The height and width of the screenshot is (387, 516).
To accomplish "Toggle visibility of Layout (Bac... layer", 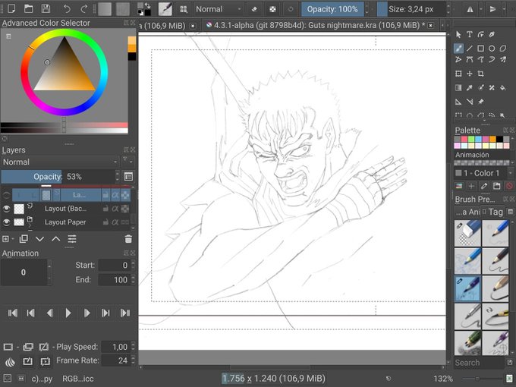I will tap(6, 209).
